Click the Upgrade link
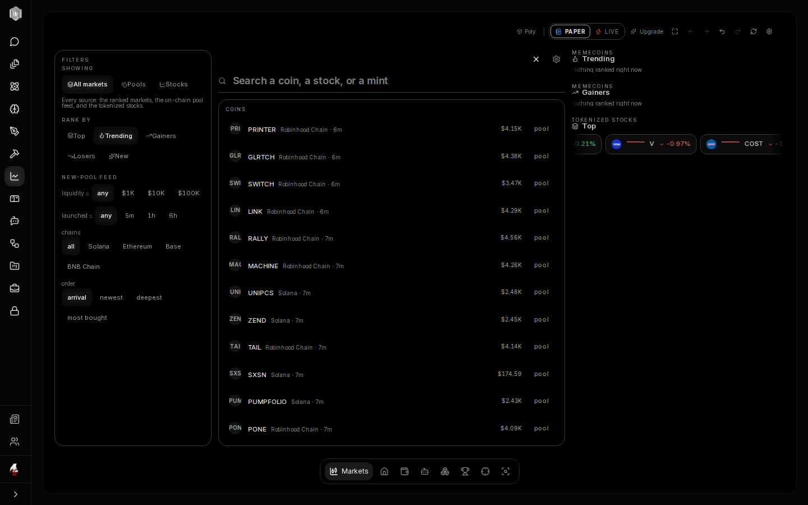The height and width of the screenshot is (505, 808). pos(647,31)
